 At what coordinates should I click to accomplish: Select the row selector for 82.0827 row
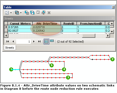tap(6, 31)
